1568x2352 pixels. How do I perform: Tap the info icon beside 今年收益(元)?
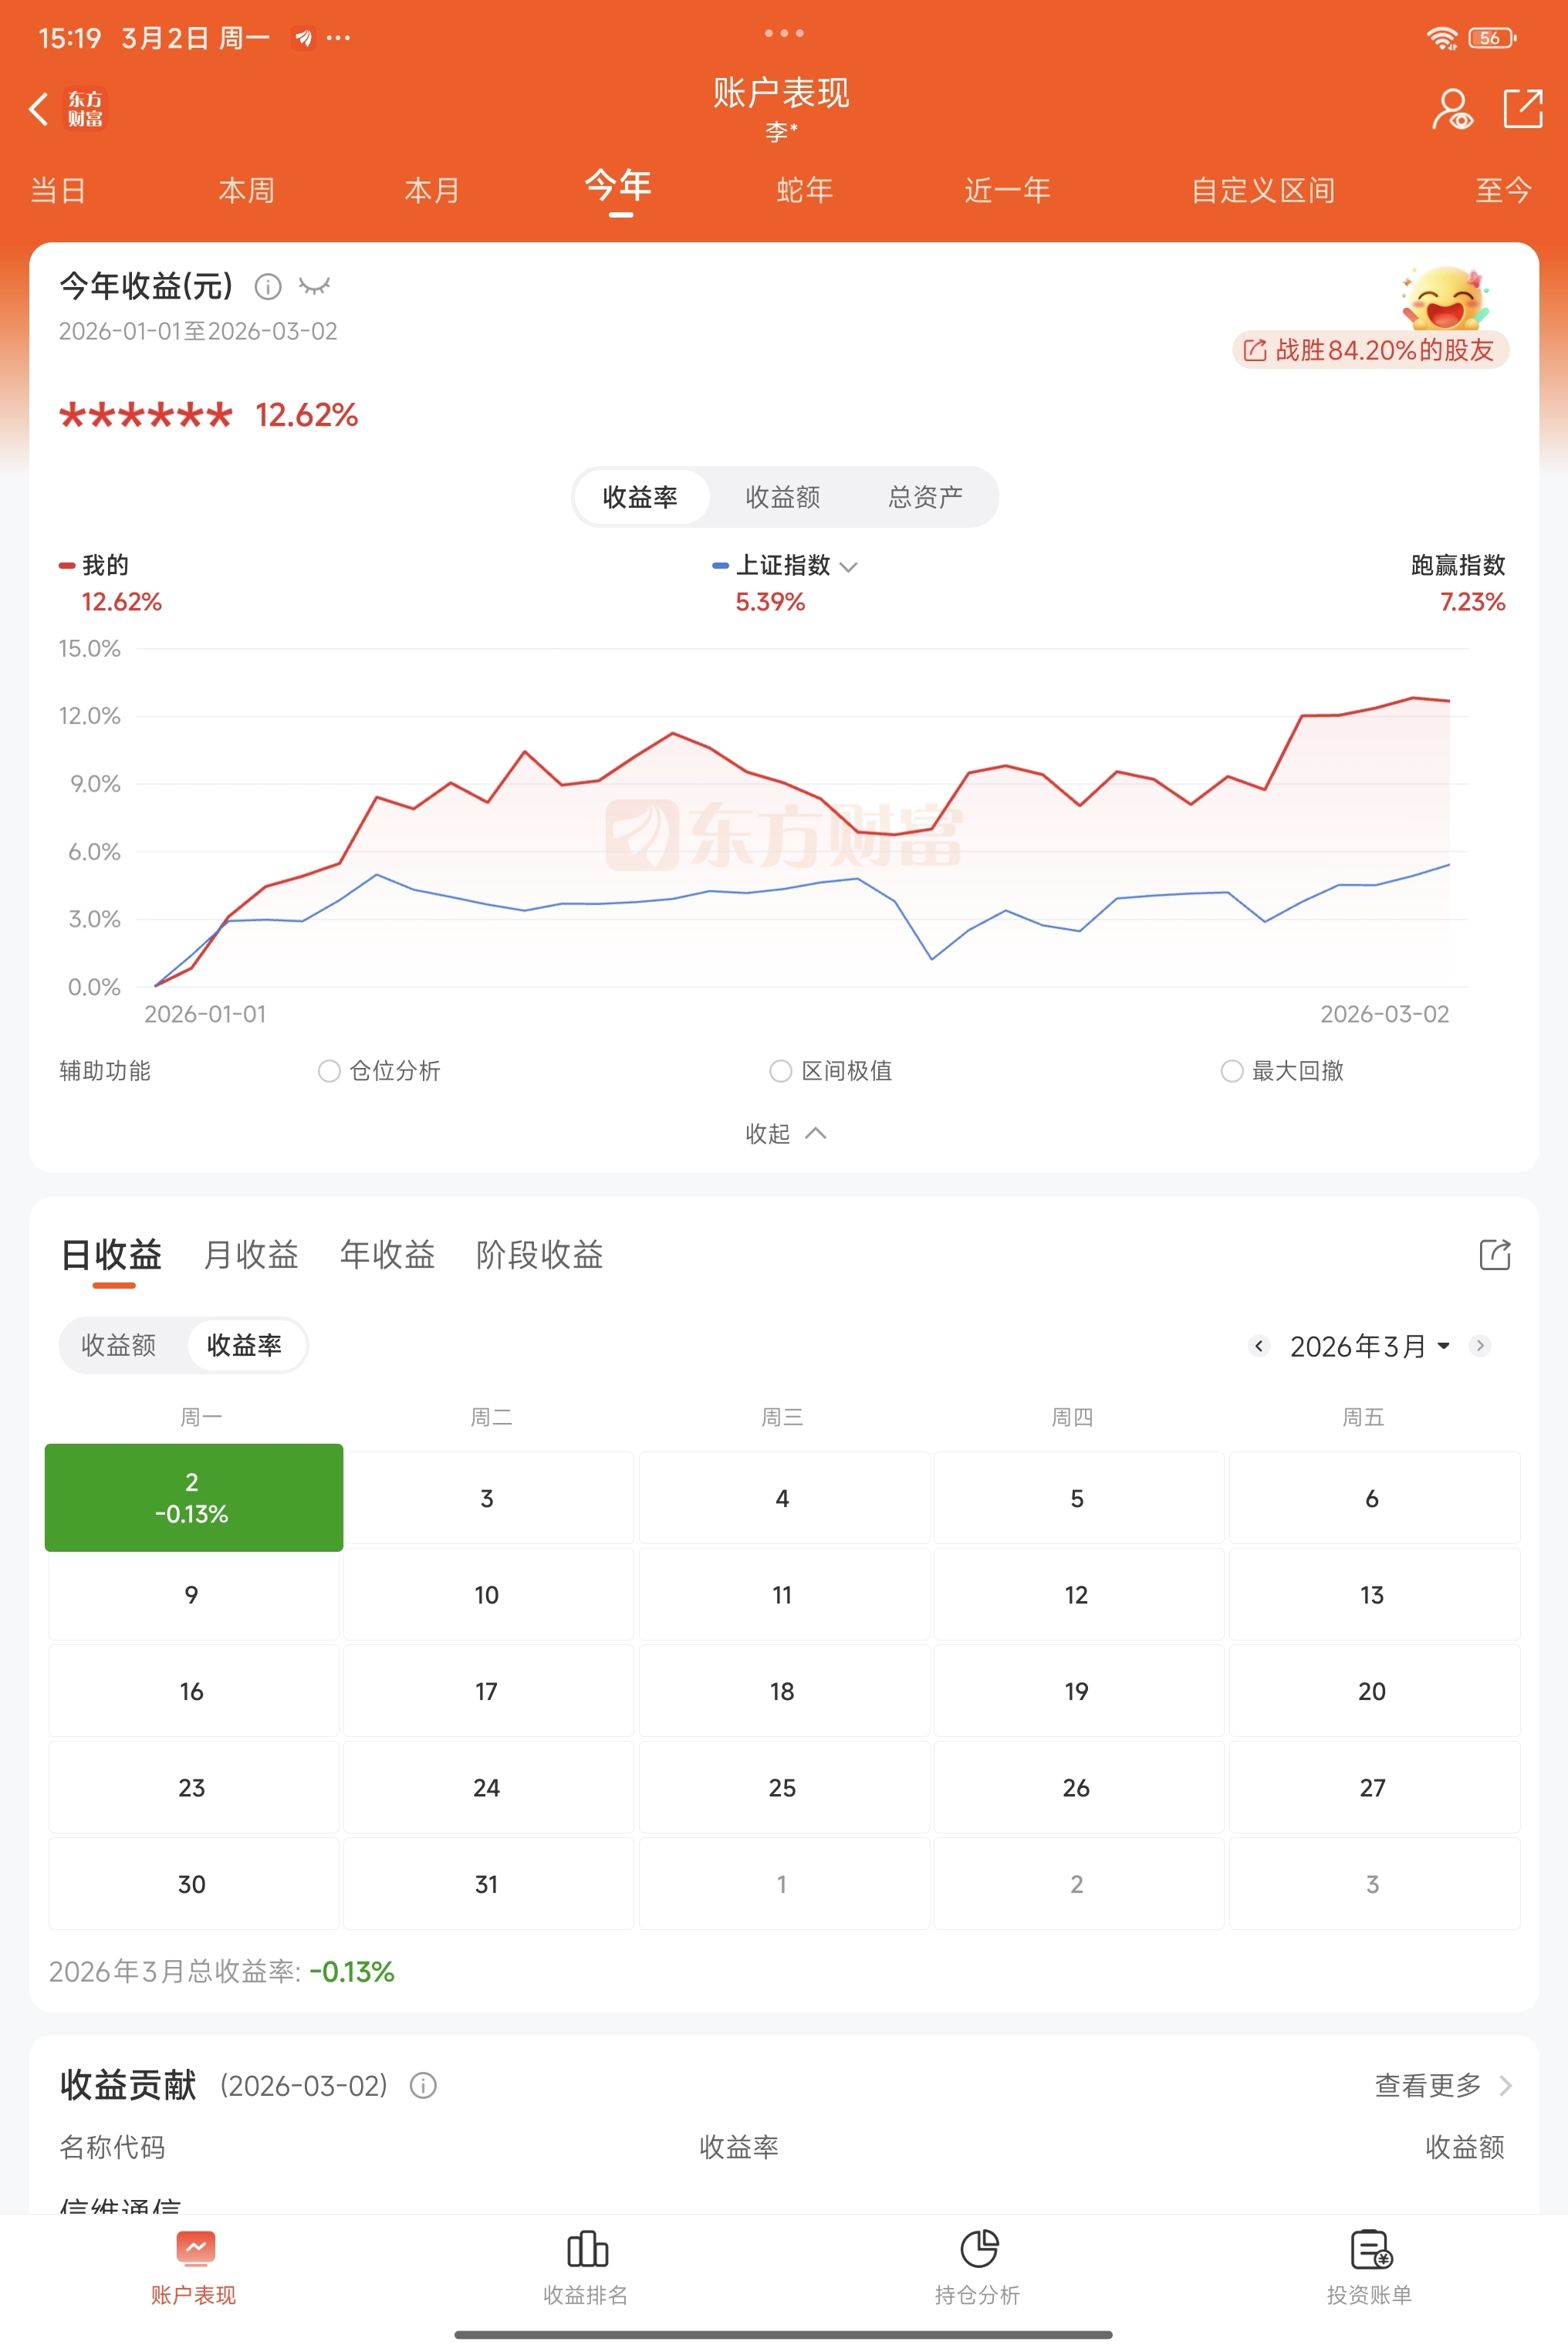pyautogui.click(x=267, y=287)
